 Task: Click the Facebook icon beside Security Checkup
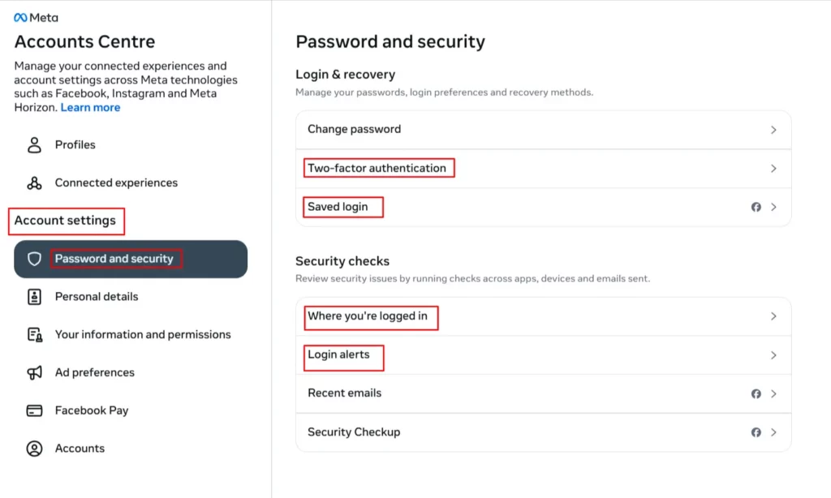[756, 432]
